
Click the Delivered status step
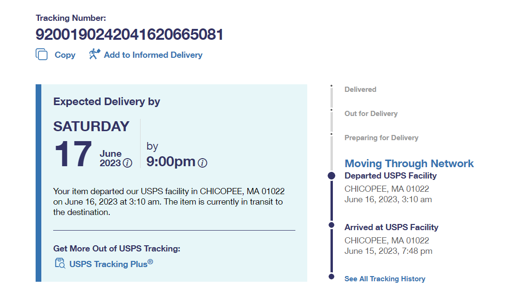[360, 89]
